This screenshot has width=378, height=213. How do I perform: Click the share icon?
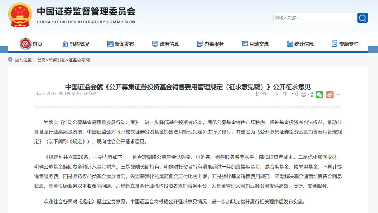click(x=310, y=94)
